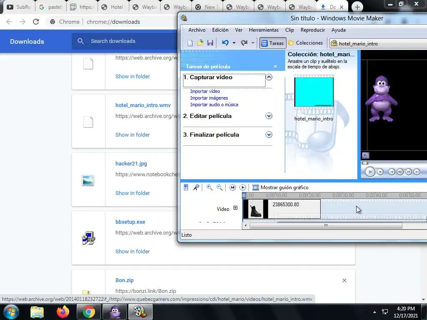Open the hotel_mario_intro collection combo box
This screenshot has width=427, height=320.
coord(379,43)
